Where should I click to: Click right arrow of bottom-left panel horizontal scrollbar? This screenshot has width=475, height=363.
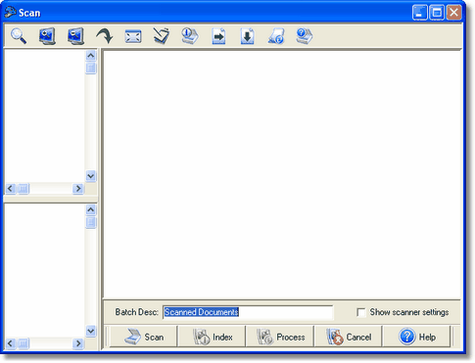tap(78, 343)
